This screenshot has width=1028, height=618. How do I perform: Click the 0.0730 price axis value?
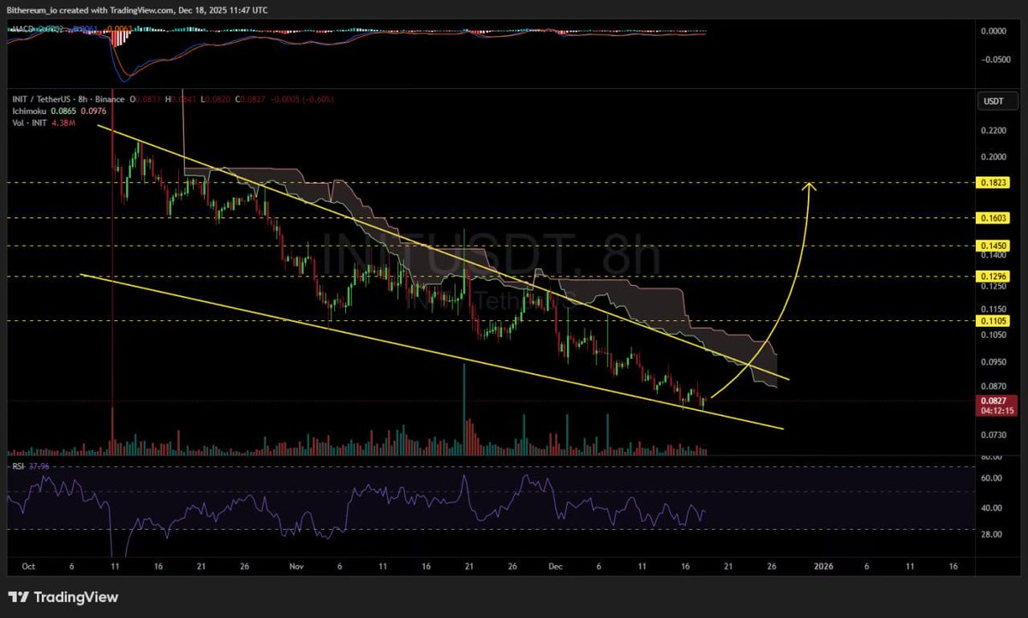tap(993, 437)
